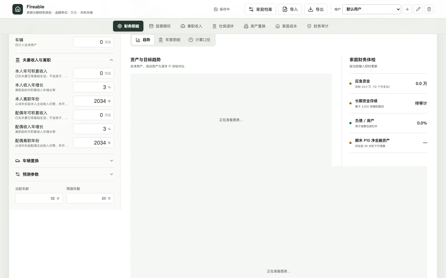
Task: Switch to 兼职收入 tab
Action: pyautogui.click(x=191, y=26)
